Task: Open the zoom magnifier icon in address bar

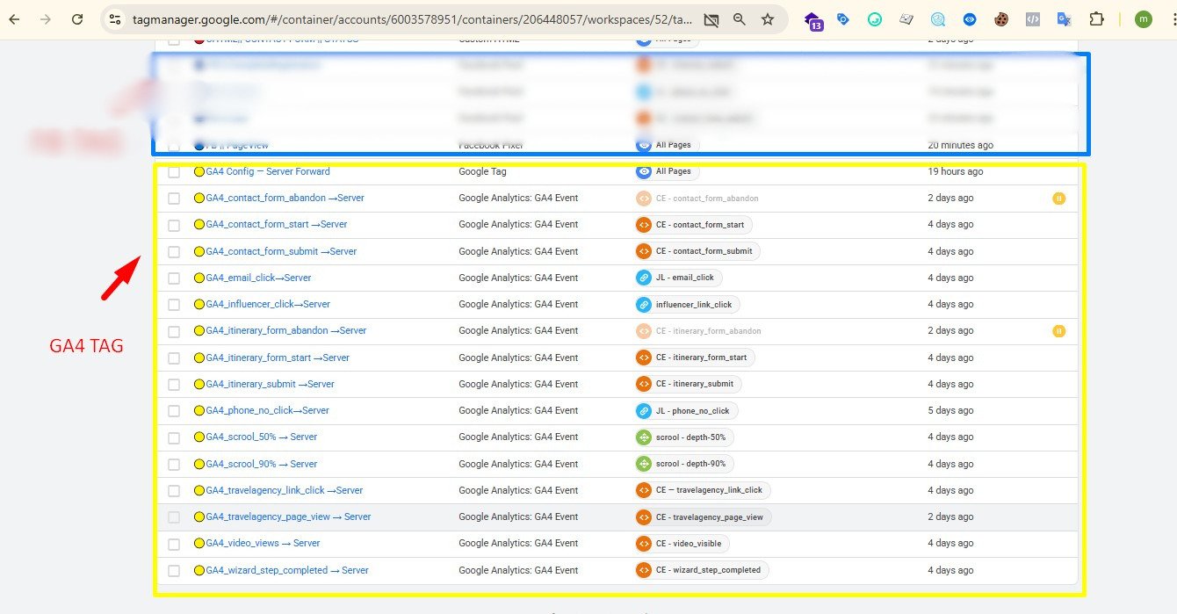Action: click(x=740, y=19)
